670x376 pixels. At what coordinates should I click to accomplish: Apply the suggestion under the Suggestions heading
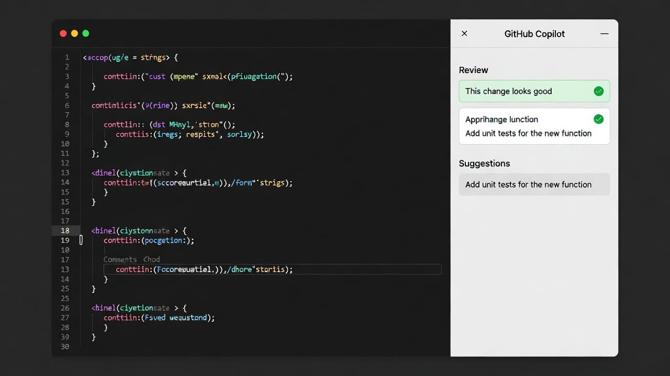[534, 184]
